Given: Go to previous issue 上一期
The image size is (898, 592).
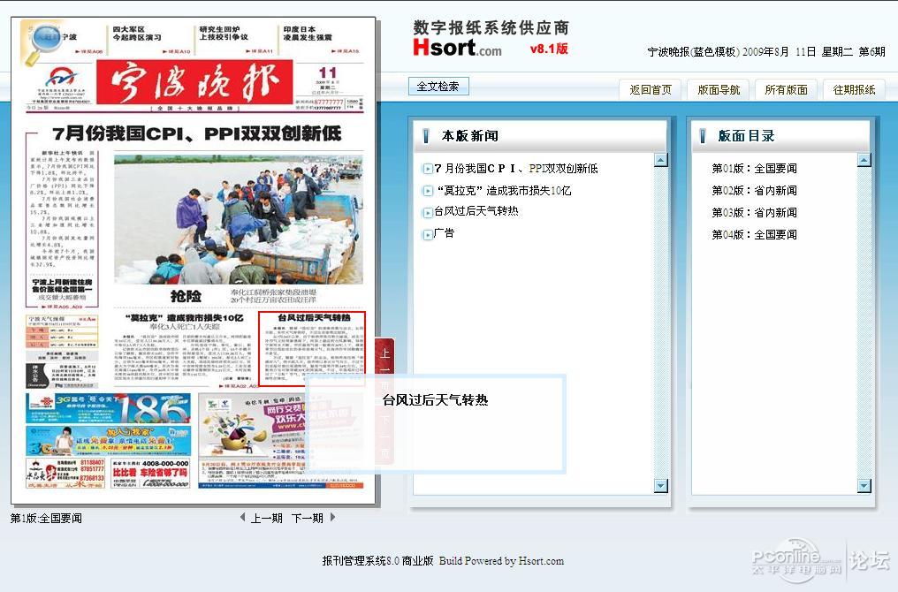Looking at the screenshot, I should (267, 518).
